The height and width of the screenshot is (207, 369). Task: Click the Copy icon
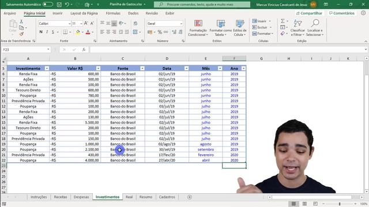click(21, 28)
